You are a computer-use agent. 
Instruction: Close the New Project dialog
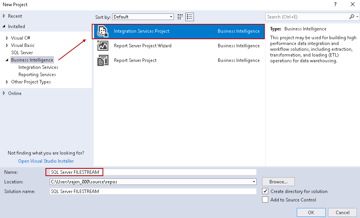coord(353,4)
